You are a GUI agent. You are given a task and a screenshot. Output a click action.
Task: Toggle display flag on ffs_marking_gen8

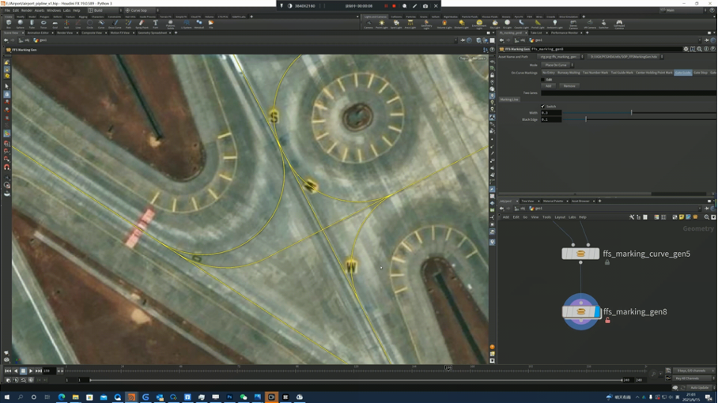pos(596,311)
